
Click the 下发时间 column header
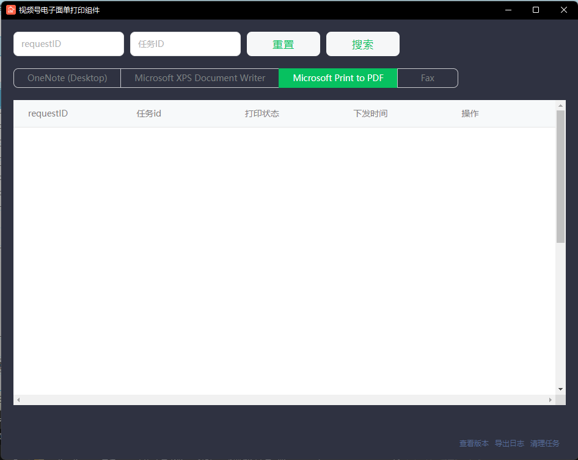pos(370,113)
